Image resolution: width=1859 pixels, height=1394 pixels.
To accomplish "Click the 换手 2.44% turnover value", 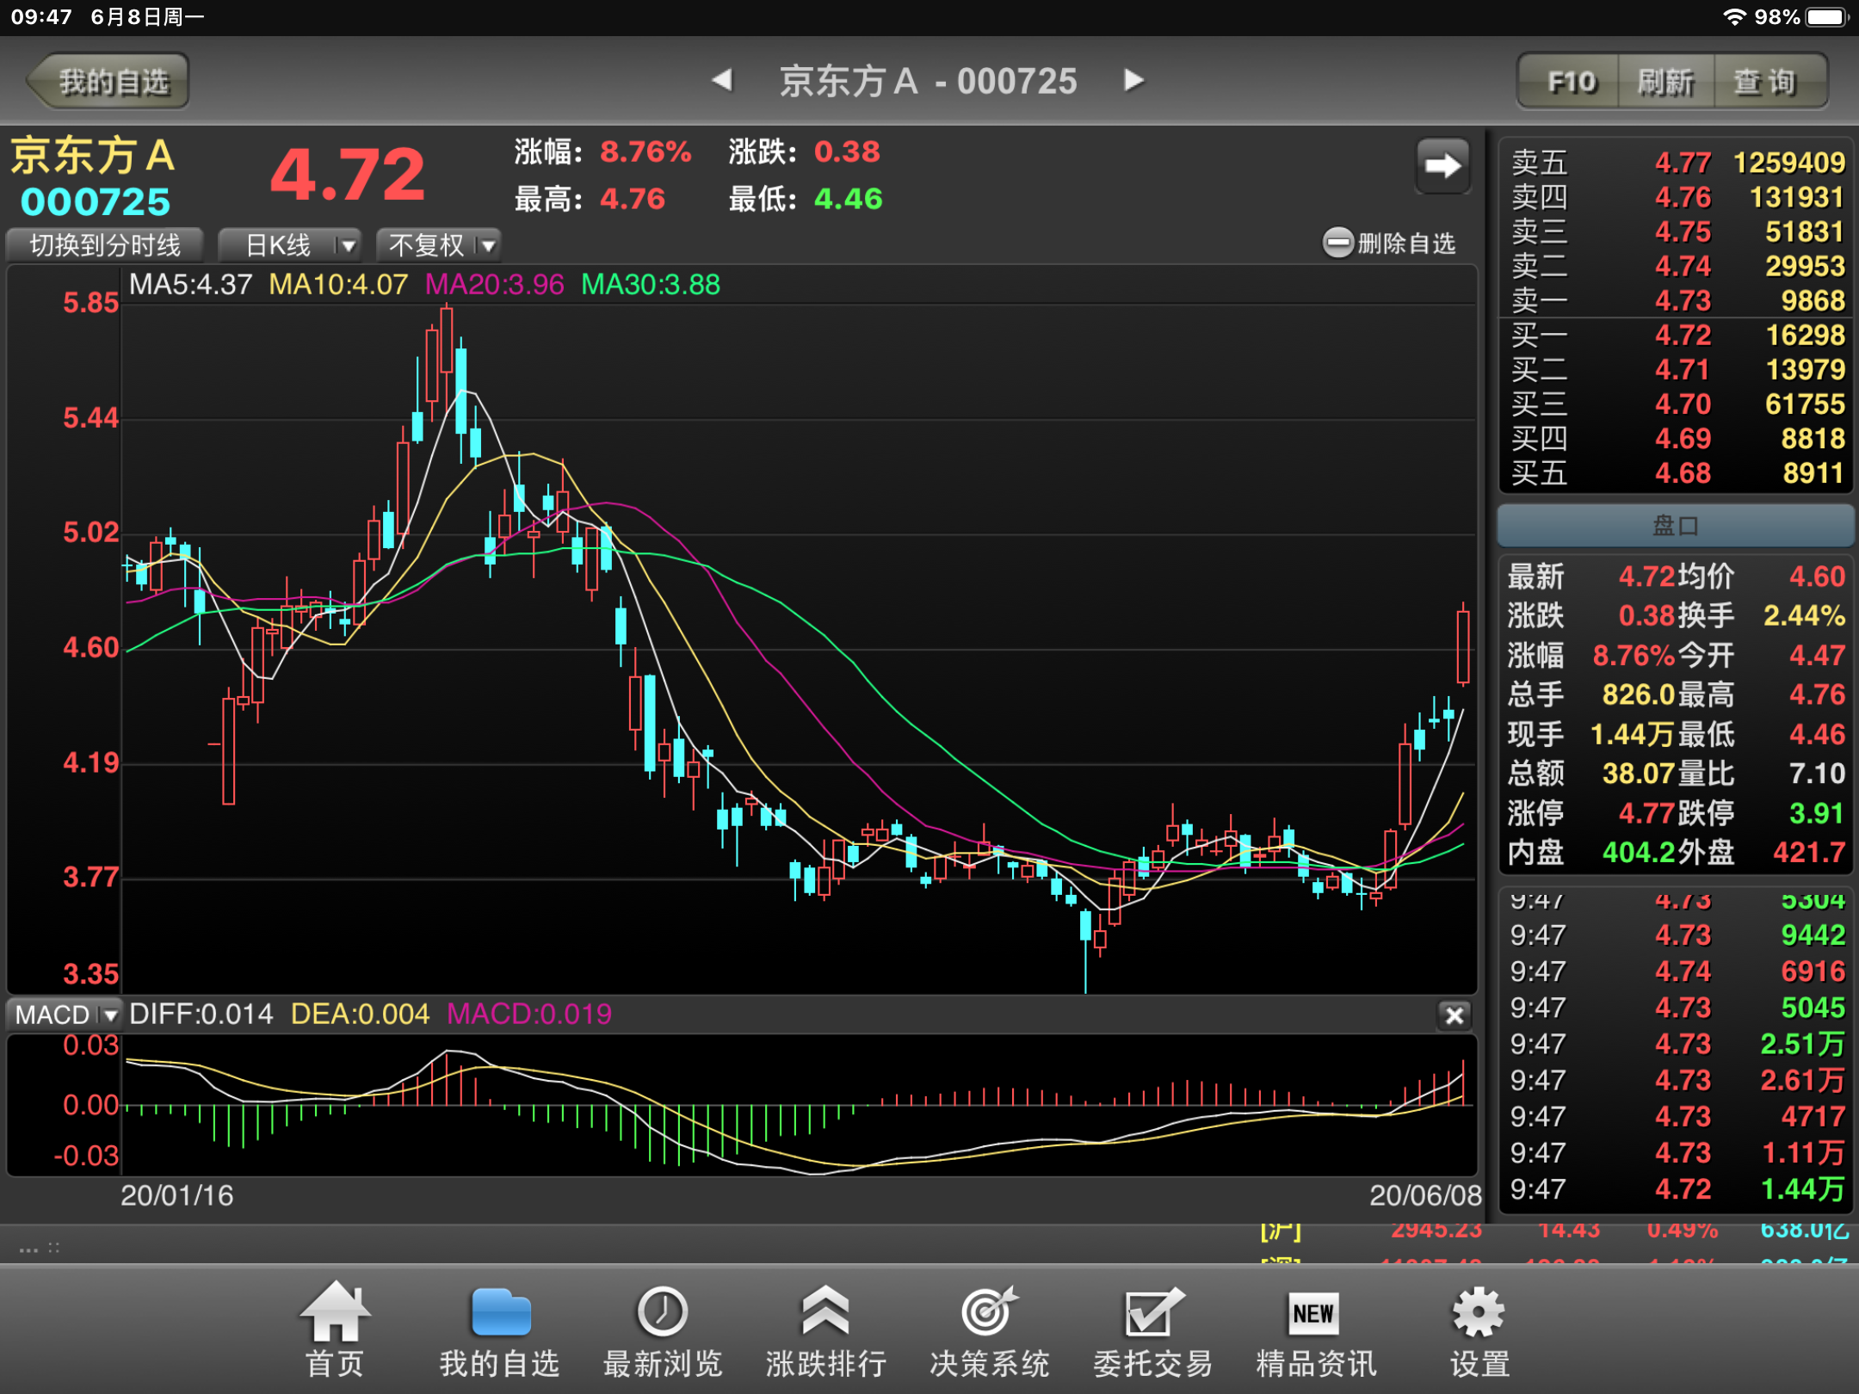I will point(1804,616).
